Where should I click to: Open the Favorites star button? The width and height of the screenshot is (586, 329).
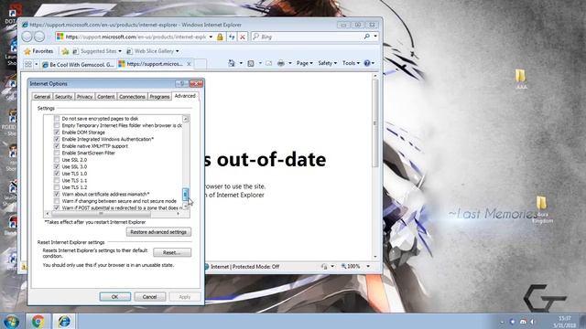tap(38, 51)
